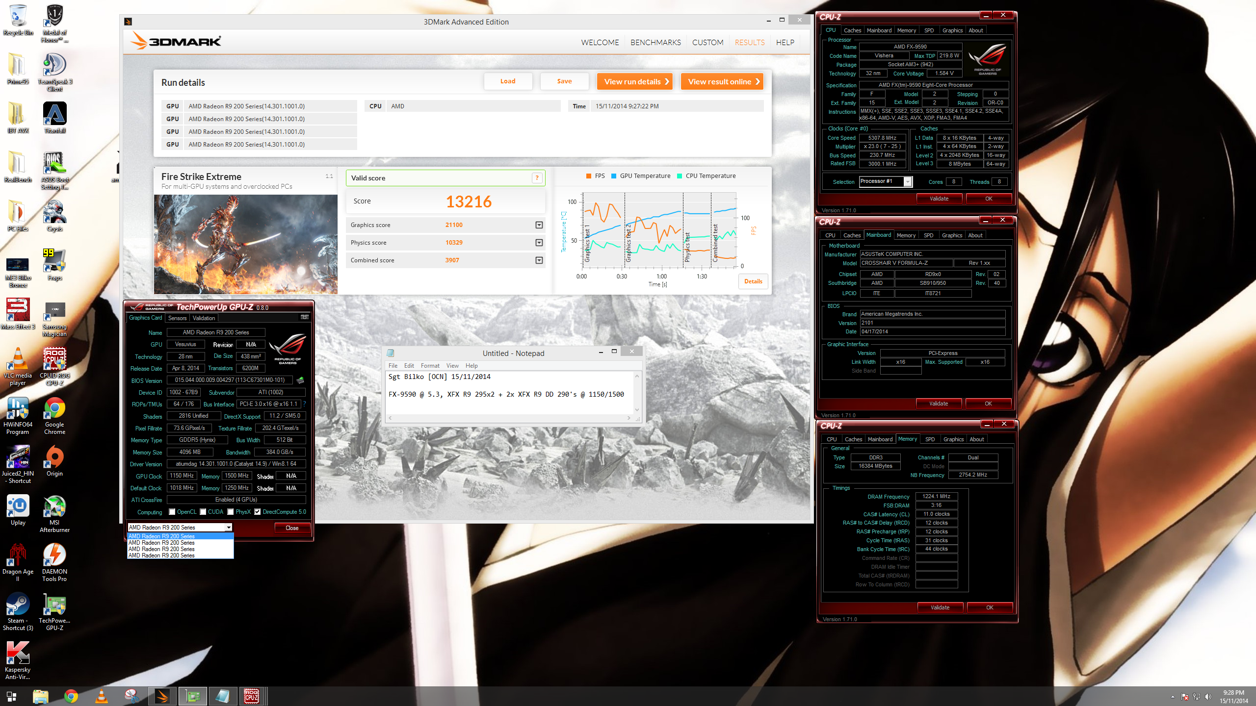The height and width of the screenshot is (706, 1256).
Task: Launch VLC media player from the desktop
Action: (18, 366)
